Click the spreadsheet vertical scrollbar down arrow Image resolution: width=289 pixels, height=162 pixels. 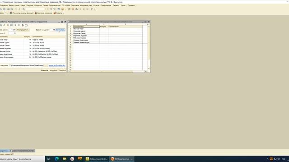[x=149, y=68]
